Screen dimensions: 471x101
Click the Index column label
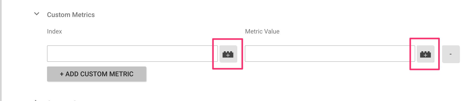54,31
